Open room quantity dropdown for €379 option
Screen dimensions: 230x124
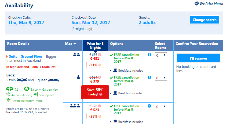pos(161,78)
